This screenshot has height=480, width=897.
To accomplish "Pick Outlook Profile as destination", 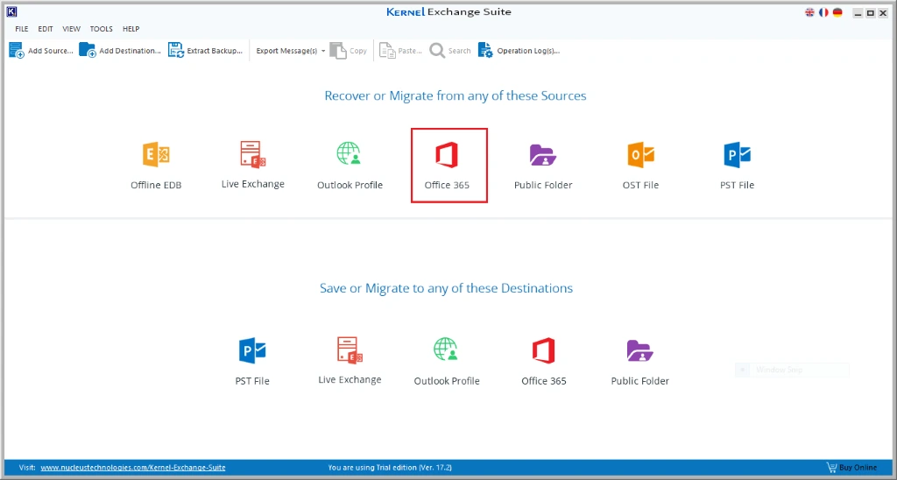I will pyautogui.click(x=447, y=362).
